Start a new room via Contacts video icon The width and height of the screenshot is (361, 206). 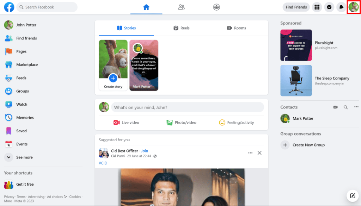click(x=336, y=107)
